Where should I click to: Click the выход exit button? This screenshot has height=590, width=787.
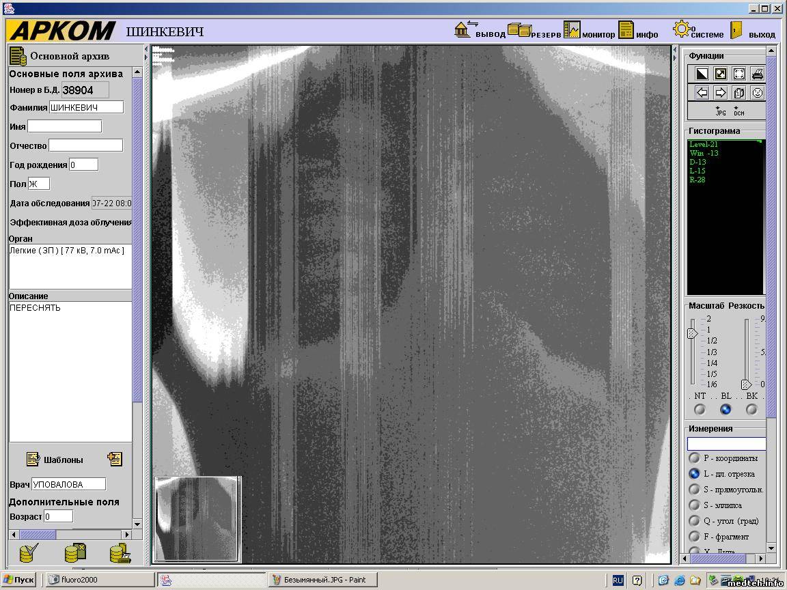pos(752,31)
